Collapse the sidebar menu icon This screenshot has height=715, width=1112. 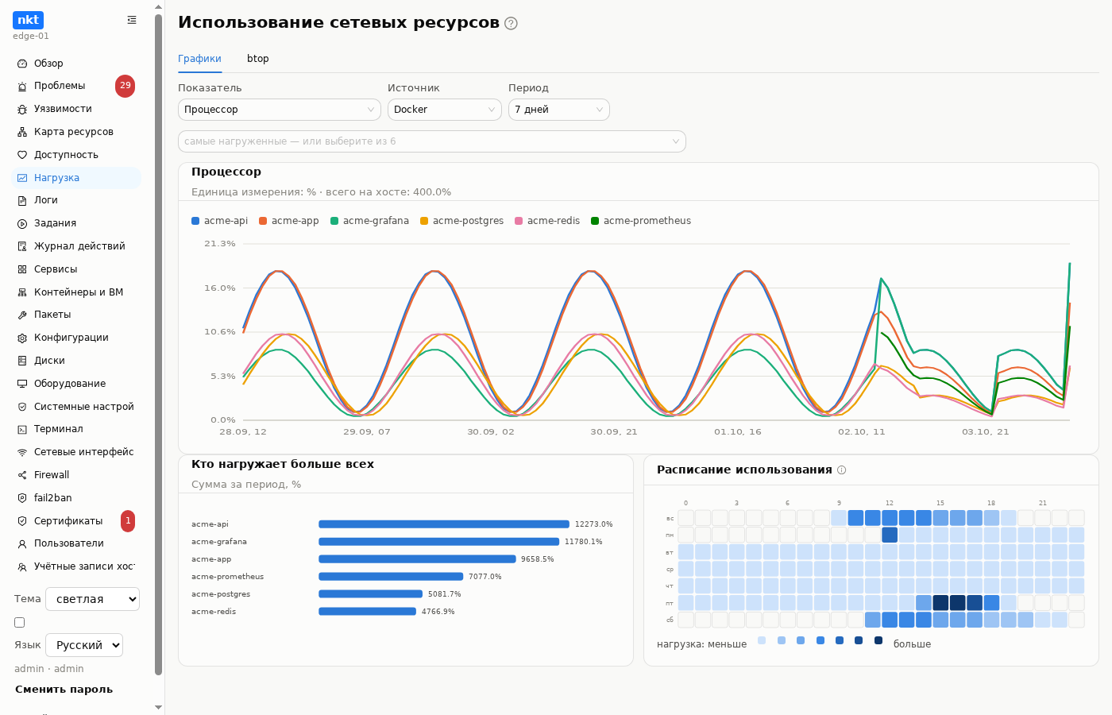tap(132, 20)
